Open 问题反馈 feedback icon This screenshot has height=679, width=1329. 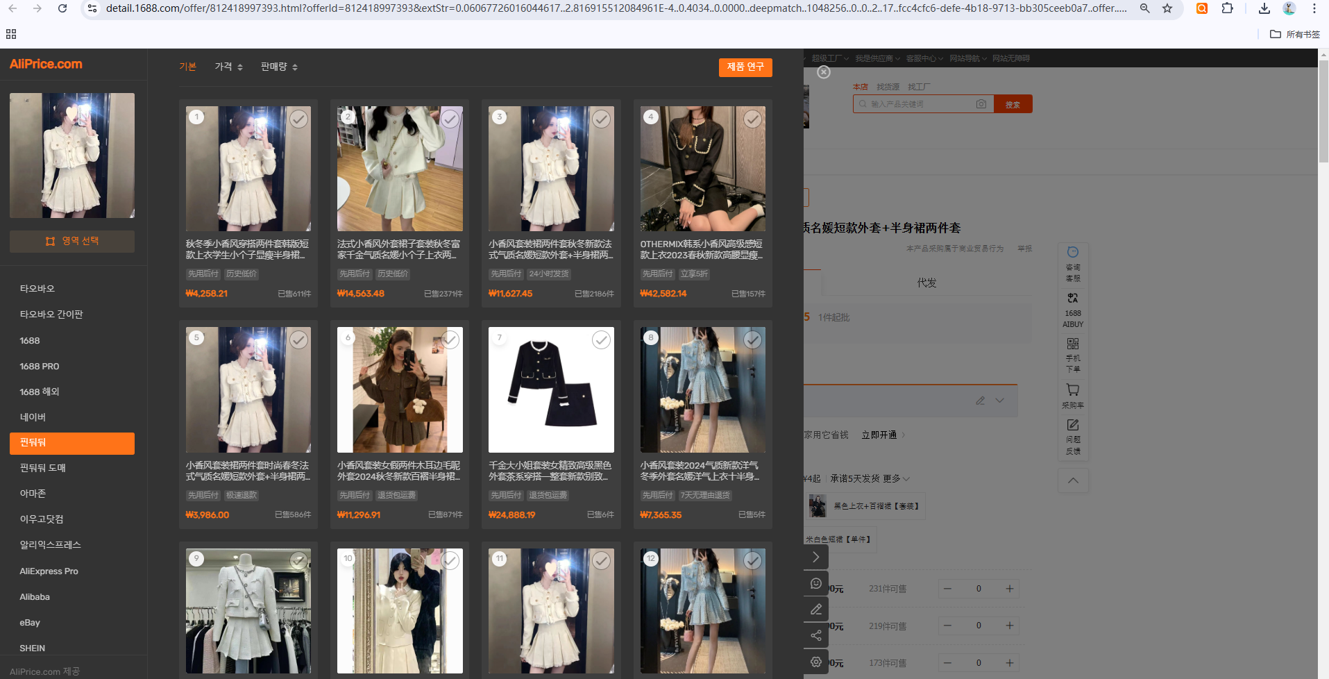[1073, 437]
